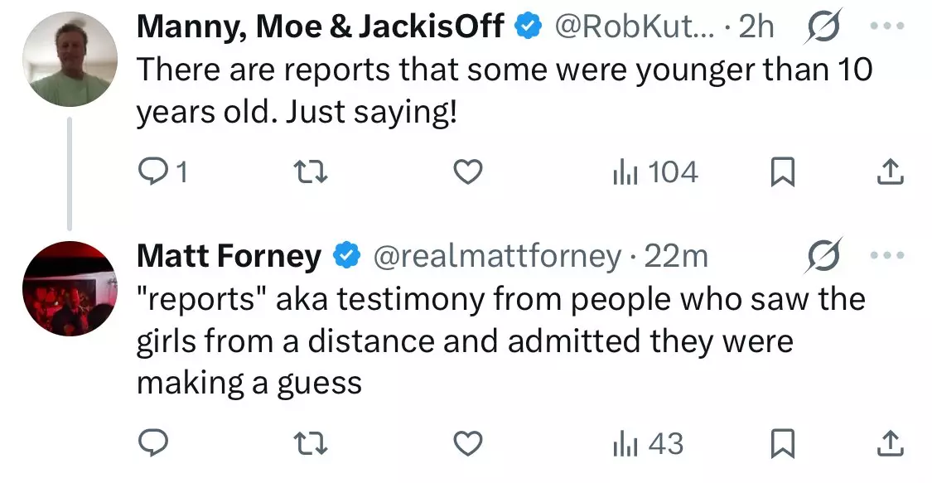Viewport: 932px width, 483px height.
Task: Open Grok icon on Matt Forney tweet
Action: point(822,256)
